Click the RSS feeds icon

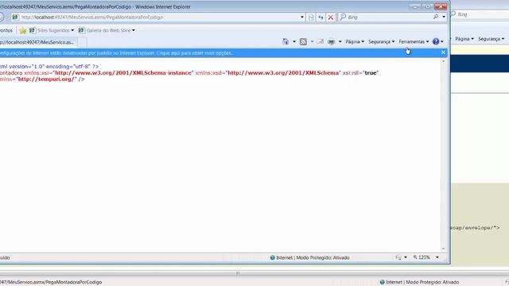(x=303, y=41)
